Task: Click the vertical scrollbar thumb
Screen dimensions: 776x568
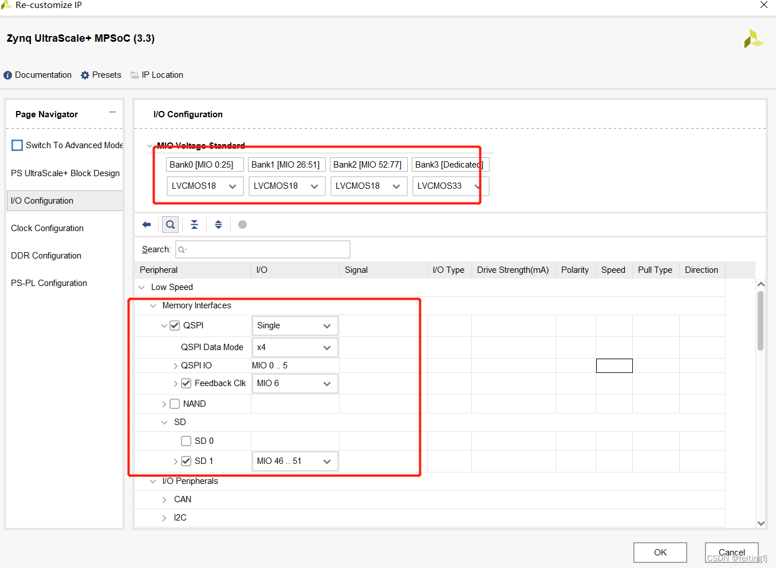Action: coord(761,320)
